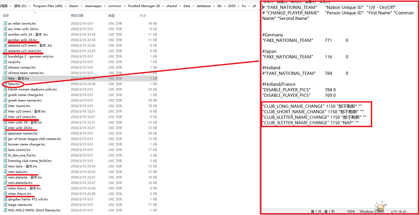Click the floating orange ball icon on status bar
This screenshot has height=215, width=420.
pos(380,207)
